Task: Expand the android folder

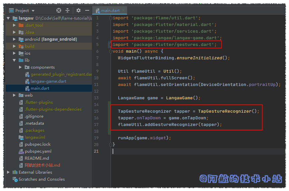Action: (x=14, y=39)
